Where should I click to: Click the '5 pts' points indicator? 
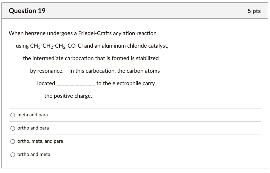[254, 11]
